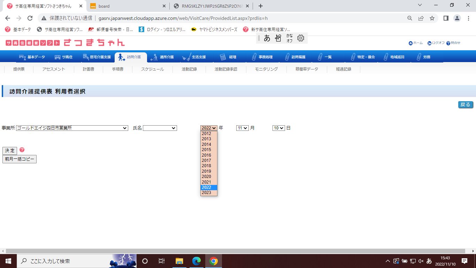Screen dimensions: 476x268
Task: Switch to the スケジュール tab
Action: [x=152, y=69]
